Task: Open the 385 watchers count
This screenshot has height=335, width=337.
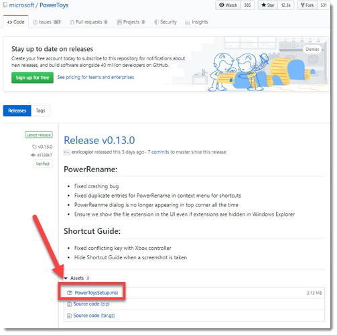Action: (x=247, y=5)
